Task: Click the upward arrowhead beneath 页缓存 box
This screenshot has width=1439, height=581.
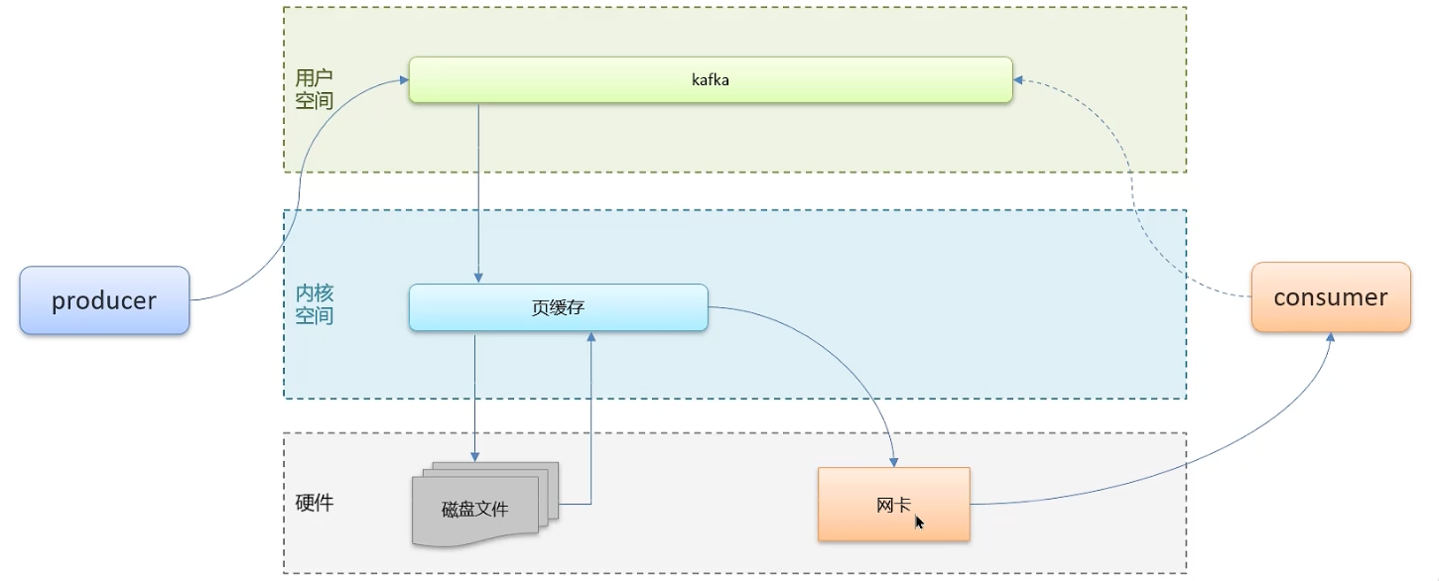Action: (591, 338)
